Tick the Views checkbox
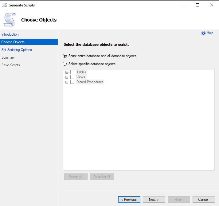 pos(72,77)
